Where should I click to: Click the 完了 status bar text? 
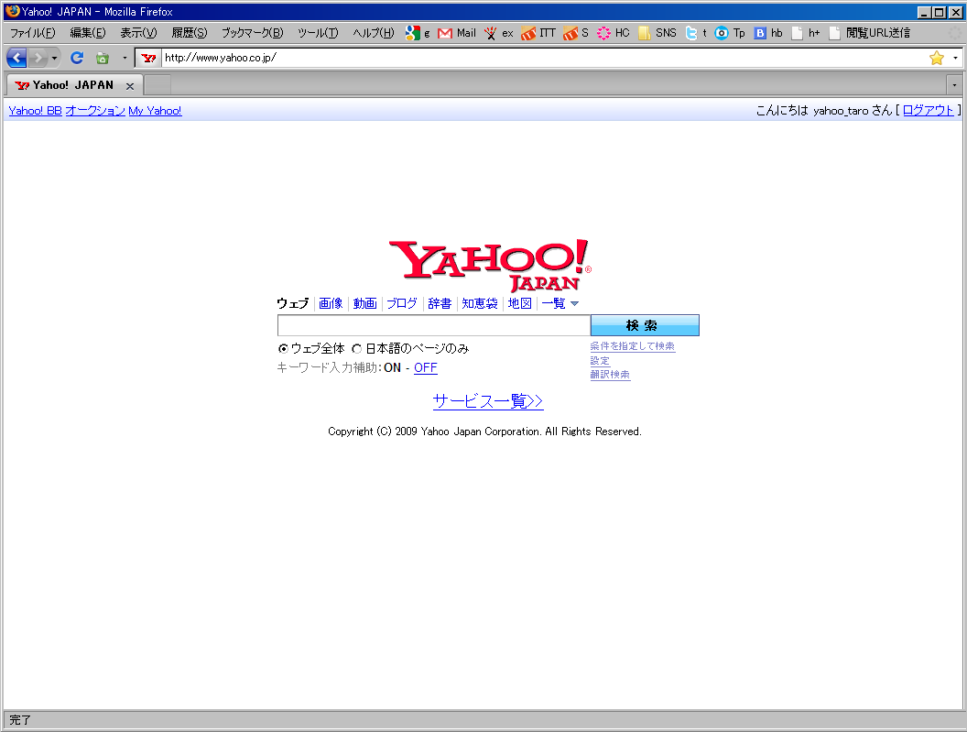coord(20,720)
